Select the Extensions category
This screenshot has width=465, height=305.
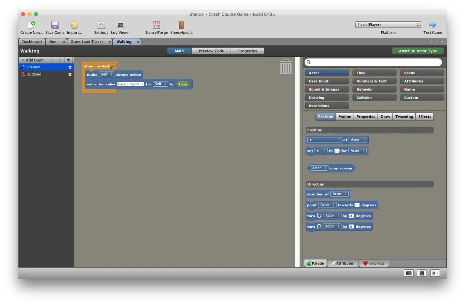coord(327,106)
